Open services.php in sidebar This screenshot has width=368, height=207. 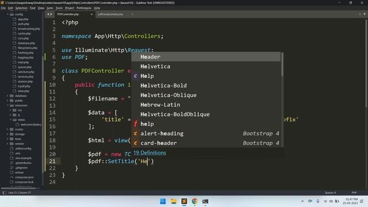[25, 76]
